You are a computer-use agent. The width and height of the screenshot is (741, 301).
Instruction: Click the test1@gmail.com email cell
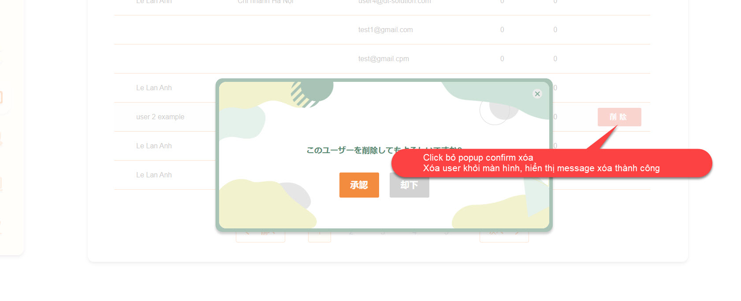coord(385,30)
